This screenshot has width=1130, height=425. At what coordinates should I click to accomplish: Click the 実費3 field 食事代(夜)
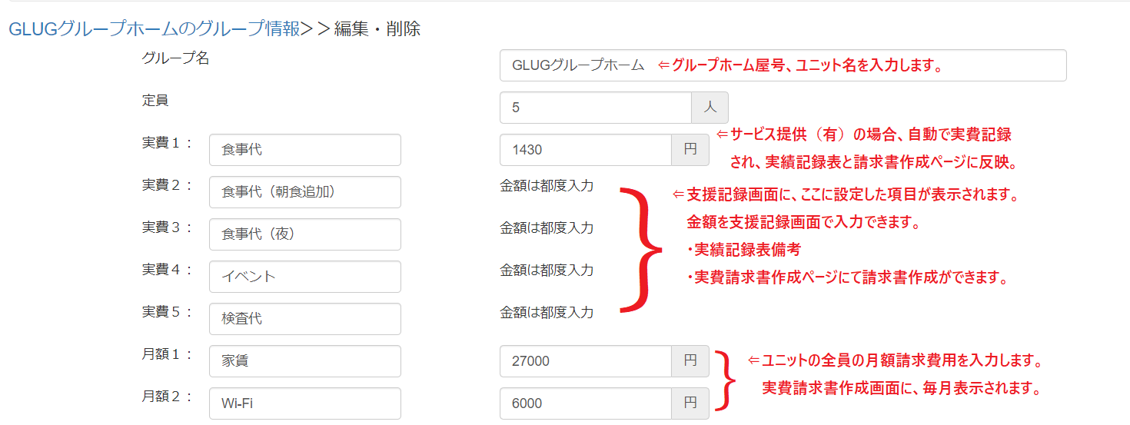coord(304,234)
